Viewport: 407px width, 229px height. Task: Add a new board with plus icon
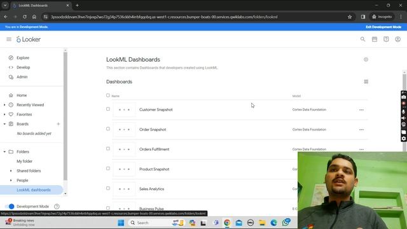pos(58,124)
